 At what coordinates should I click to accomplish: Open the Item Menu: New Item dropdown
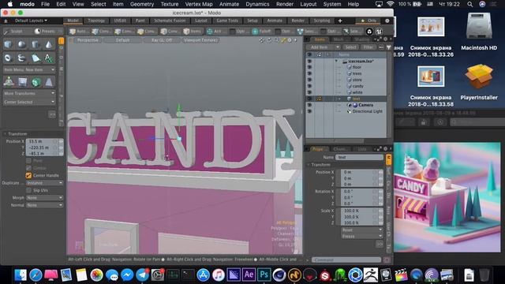coord(29,70)
